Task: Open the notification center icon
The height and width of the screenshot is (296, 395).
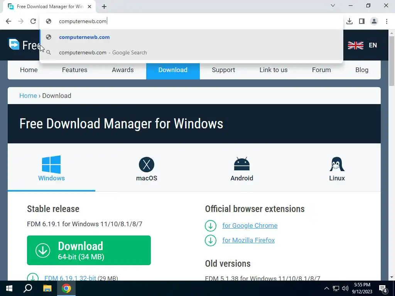Action: [x=383, y=289]
